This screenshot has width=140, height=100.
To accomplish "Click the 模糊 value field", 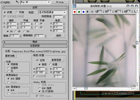I will click(14, 36).
